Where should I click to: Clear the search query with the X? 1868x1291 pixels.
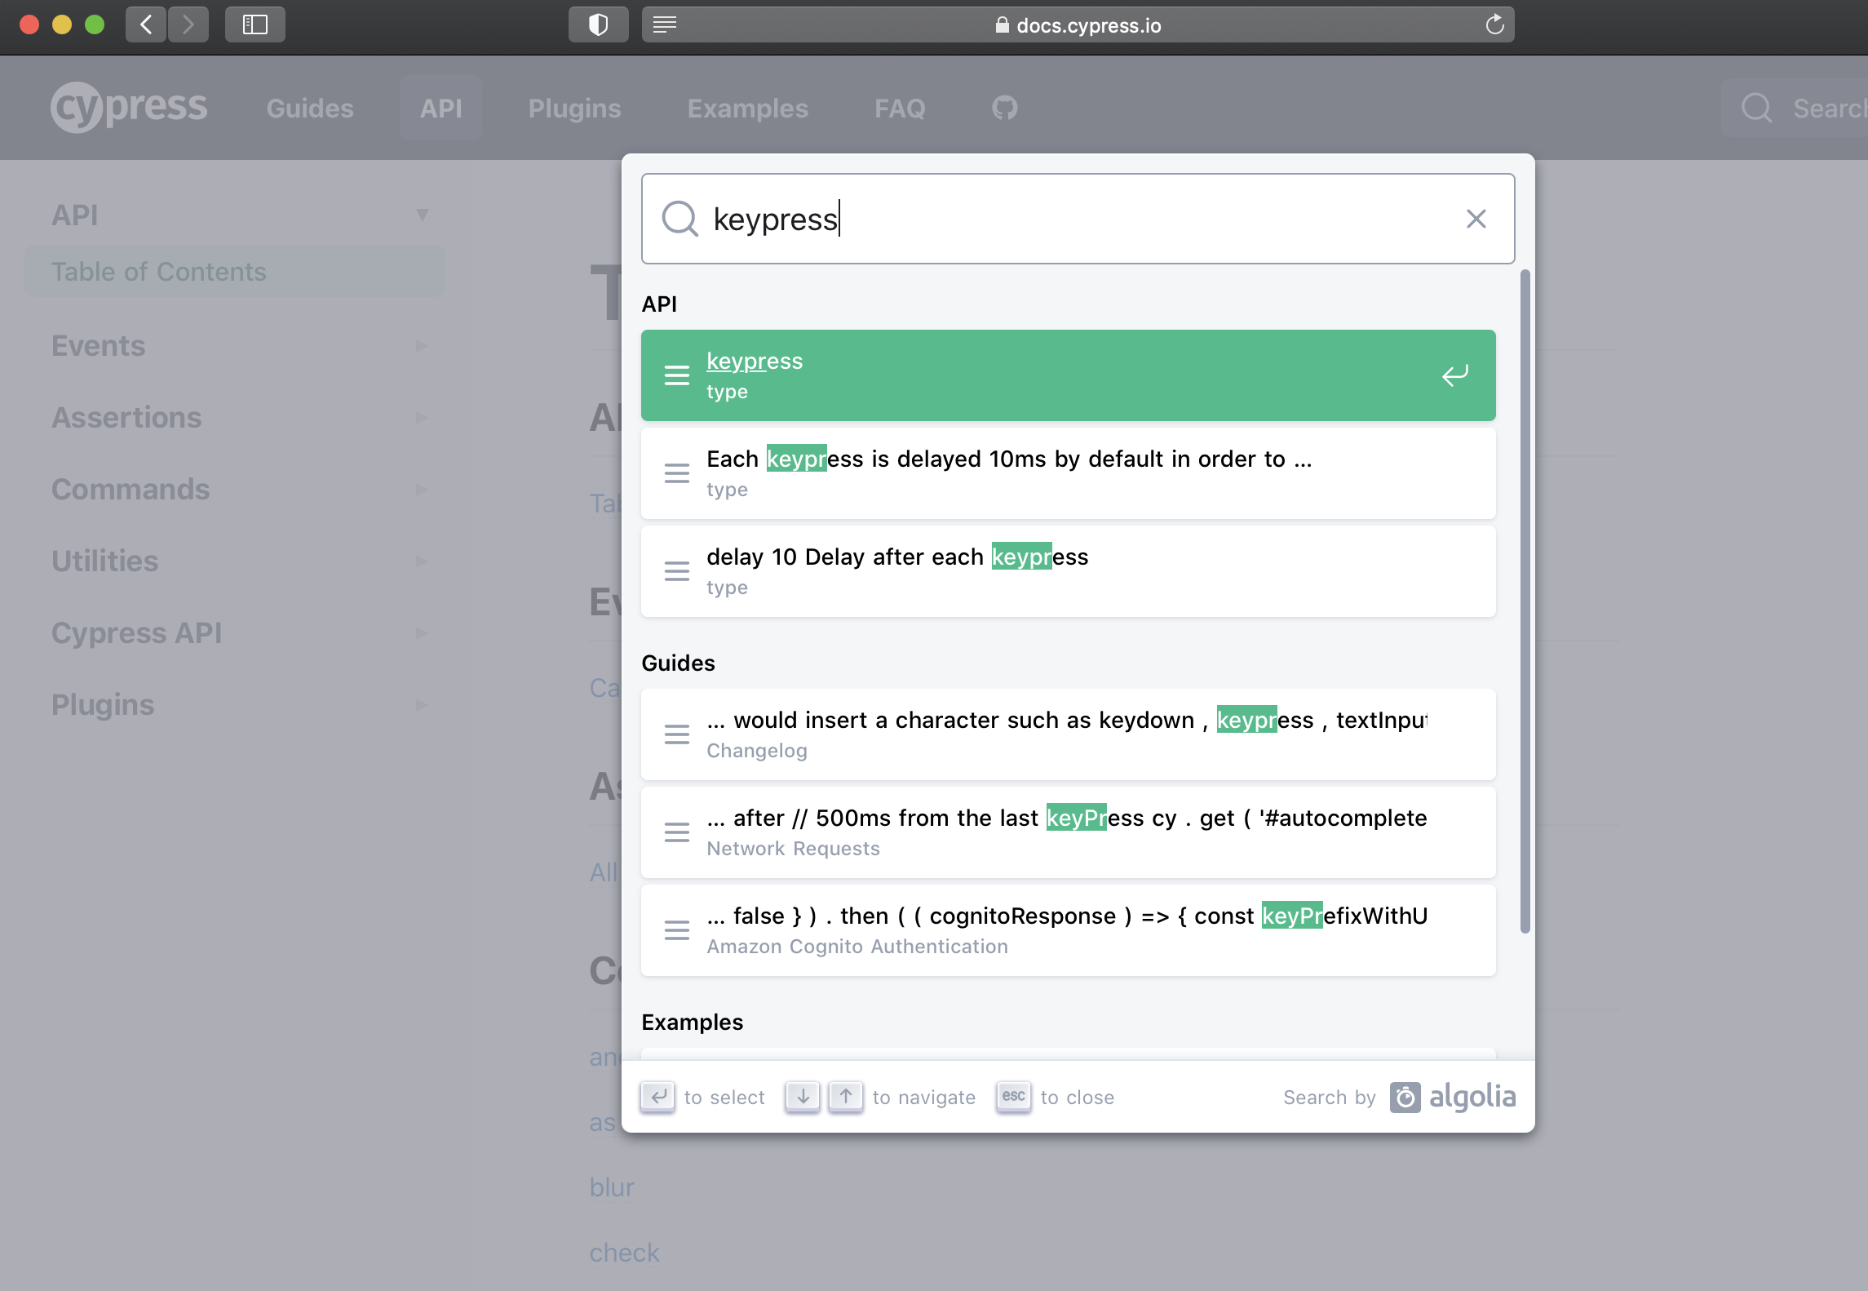[1476, 219]
